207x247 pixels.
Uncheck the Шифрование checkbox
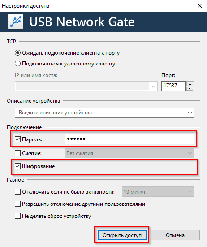pyautogui.click(x=17, y=166)
